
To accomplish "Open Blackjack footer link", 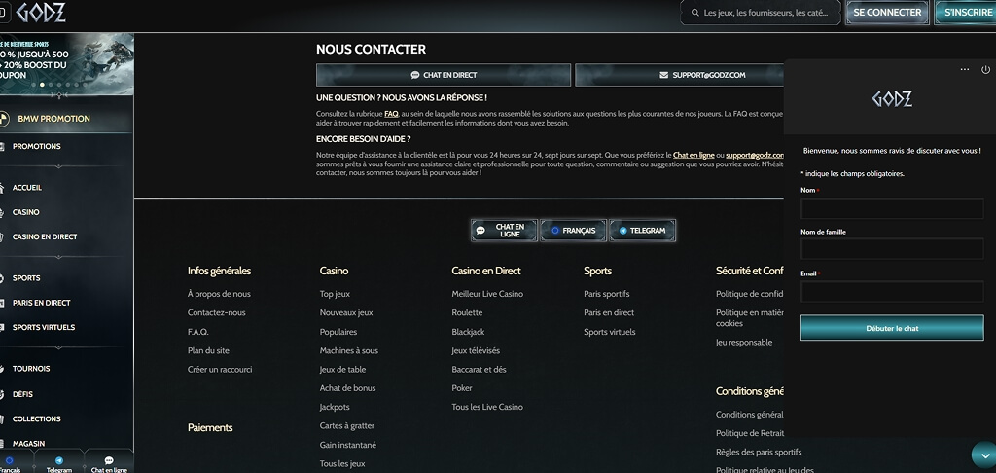I will [468, 332].
